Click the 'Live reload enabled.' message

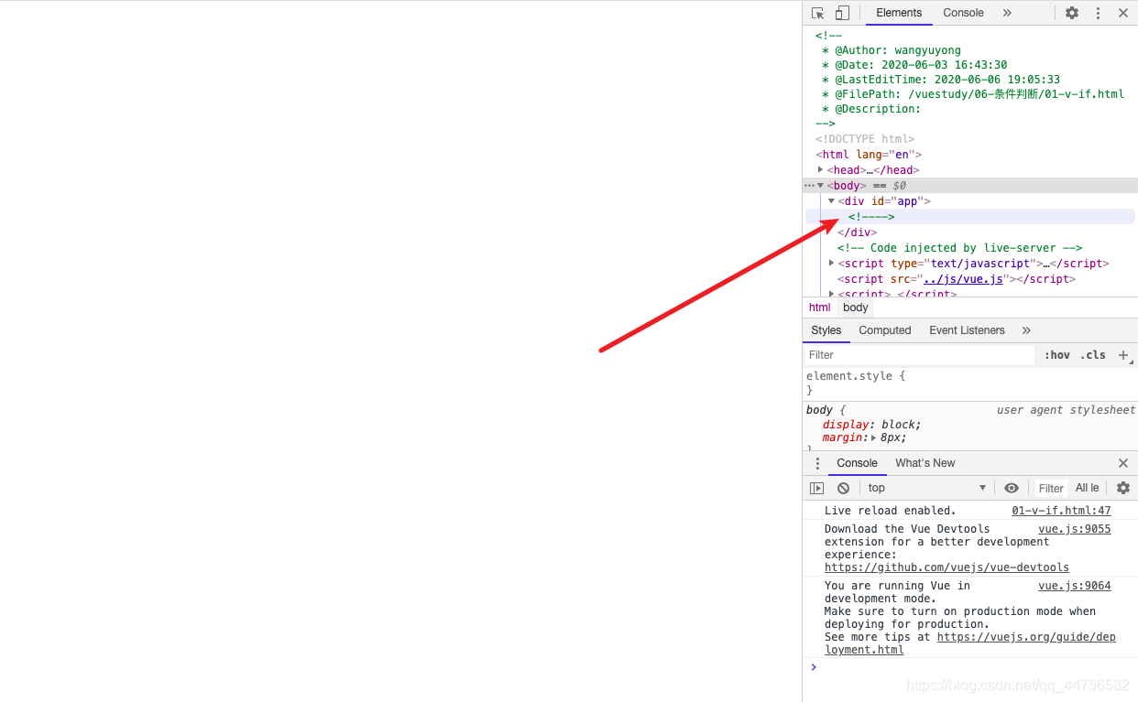tap(890, 511)
